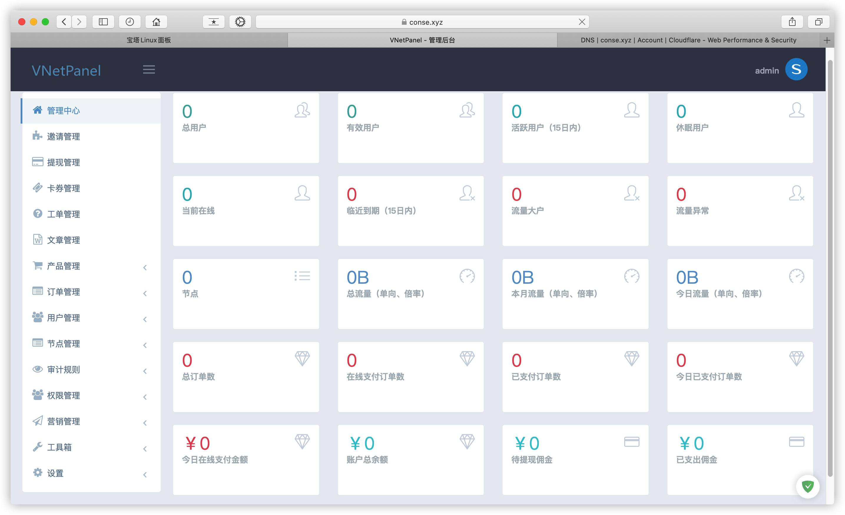Click the user-x icon in 流量异常 card
This screenshot has width=845, height=515.
click(x=797, y=193)
